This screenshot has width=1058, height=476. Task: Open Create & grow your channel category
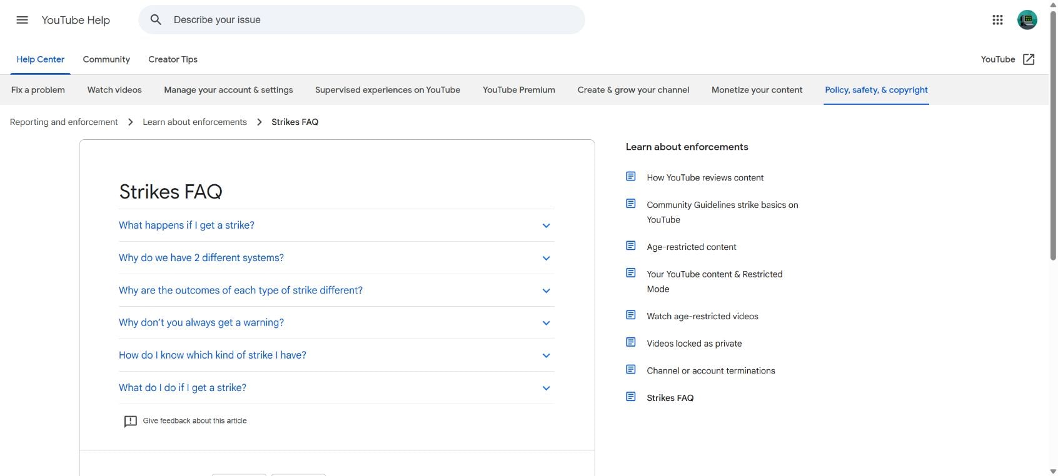point(633,90)
